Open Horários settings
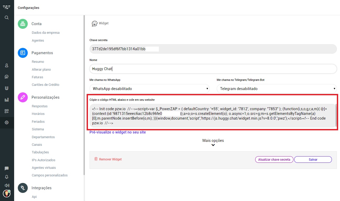This screenshot has width=340, height=201. (38, 114)
